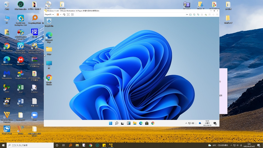Select the 無題-1.txt file on host desktop
Image resolution: width=263 pixels, height=148 pixels.
click(x=34, y=102)
